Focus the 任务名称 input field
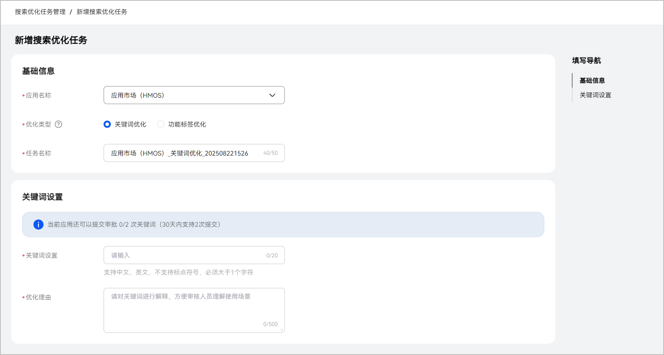This screenshot has width=664, height=355. pos(194,153)
